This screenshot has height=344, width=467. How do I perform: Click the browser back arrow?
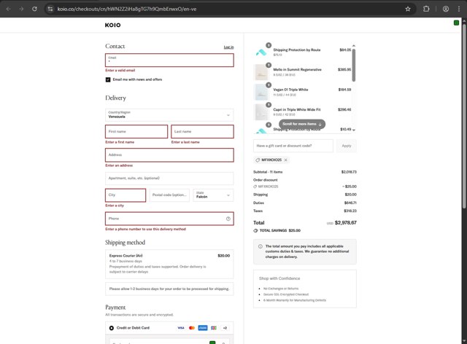tap(8, 9)
